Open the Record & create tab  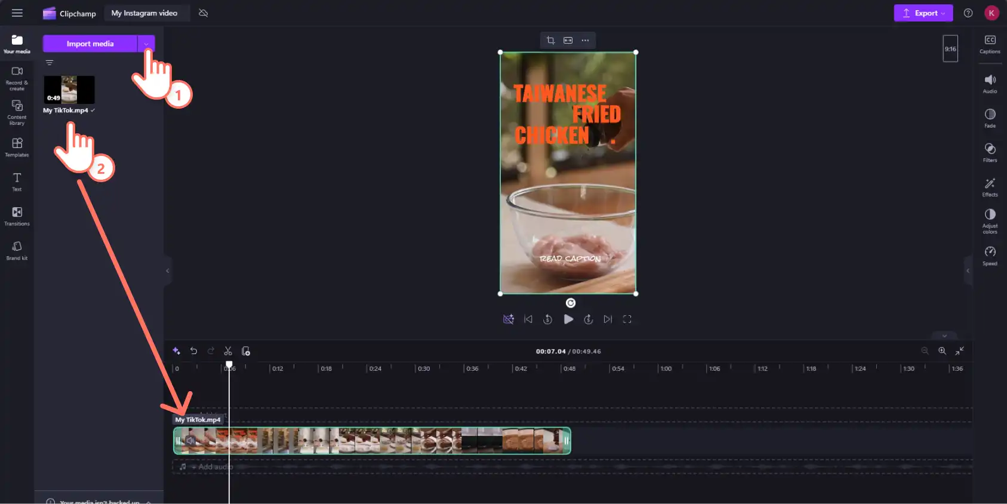(x=17, y=78)
